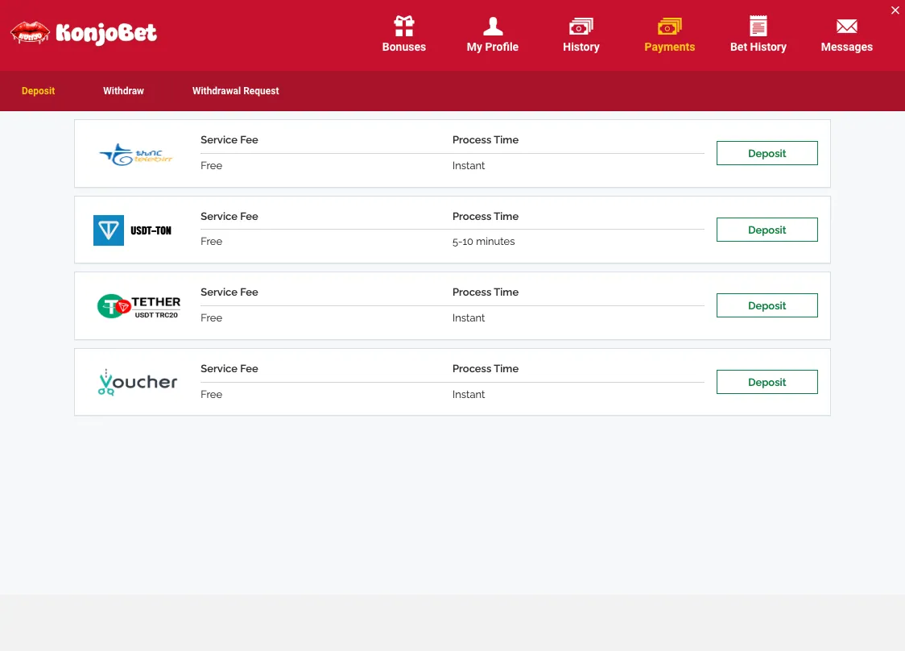Click 'Service Fee' heading in Tether row
Screen dimensions: 905x651
(x=229, y=292)
